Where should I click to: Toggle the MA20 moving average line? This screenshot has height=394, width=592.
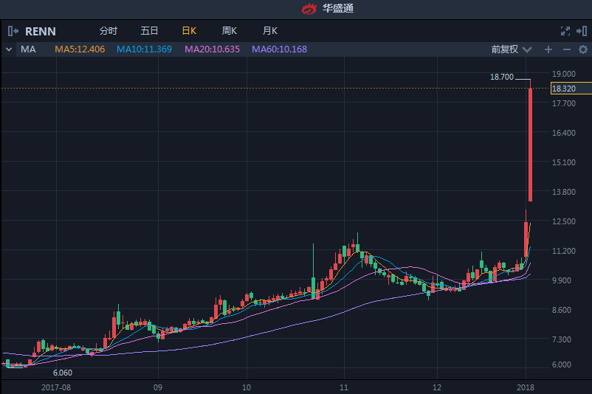point(213,49)
